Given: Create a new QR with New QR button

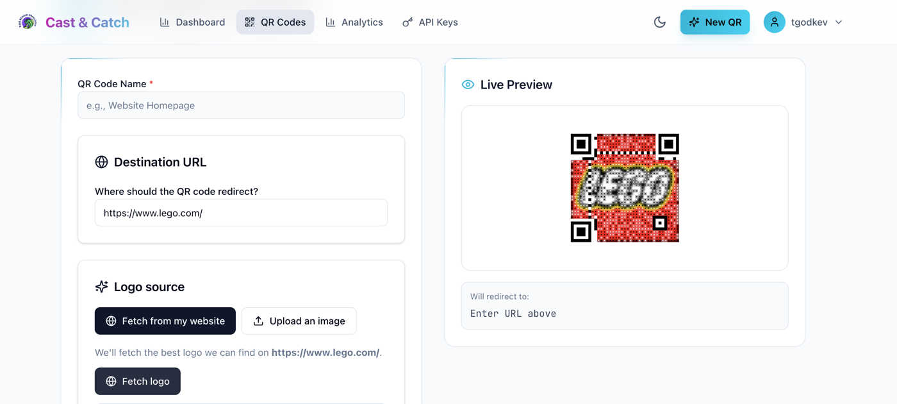Looking at the screenshot, I should coord(715,22).
